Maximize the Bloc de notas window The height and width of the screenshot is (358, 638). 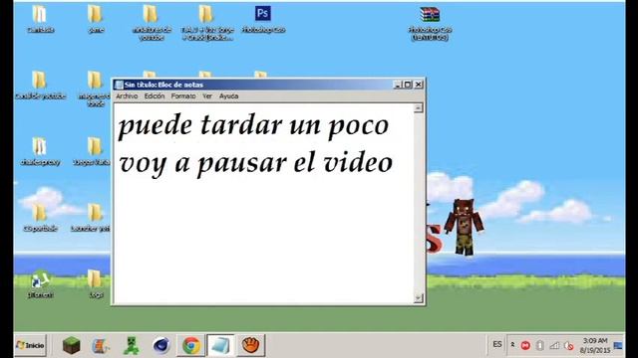pyautogui.click(x=408, y=85)
